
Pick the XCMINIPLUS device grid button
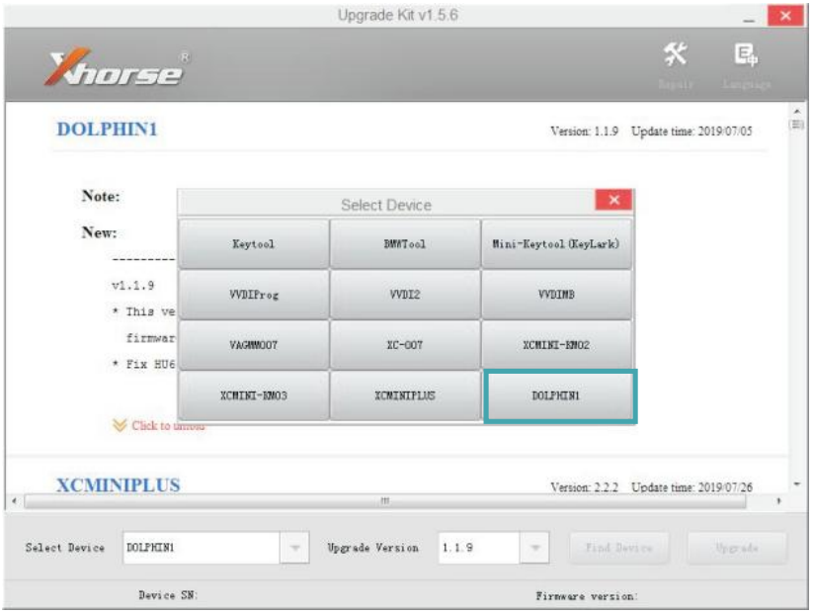pos(405,395)
